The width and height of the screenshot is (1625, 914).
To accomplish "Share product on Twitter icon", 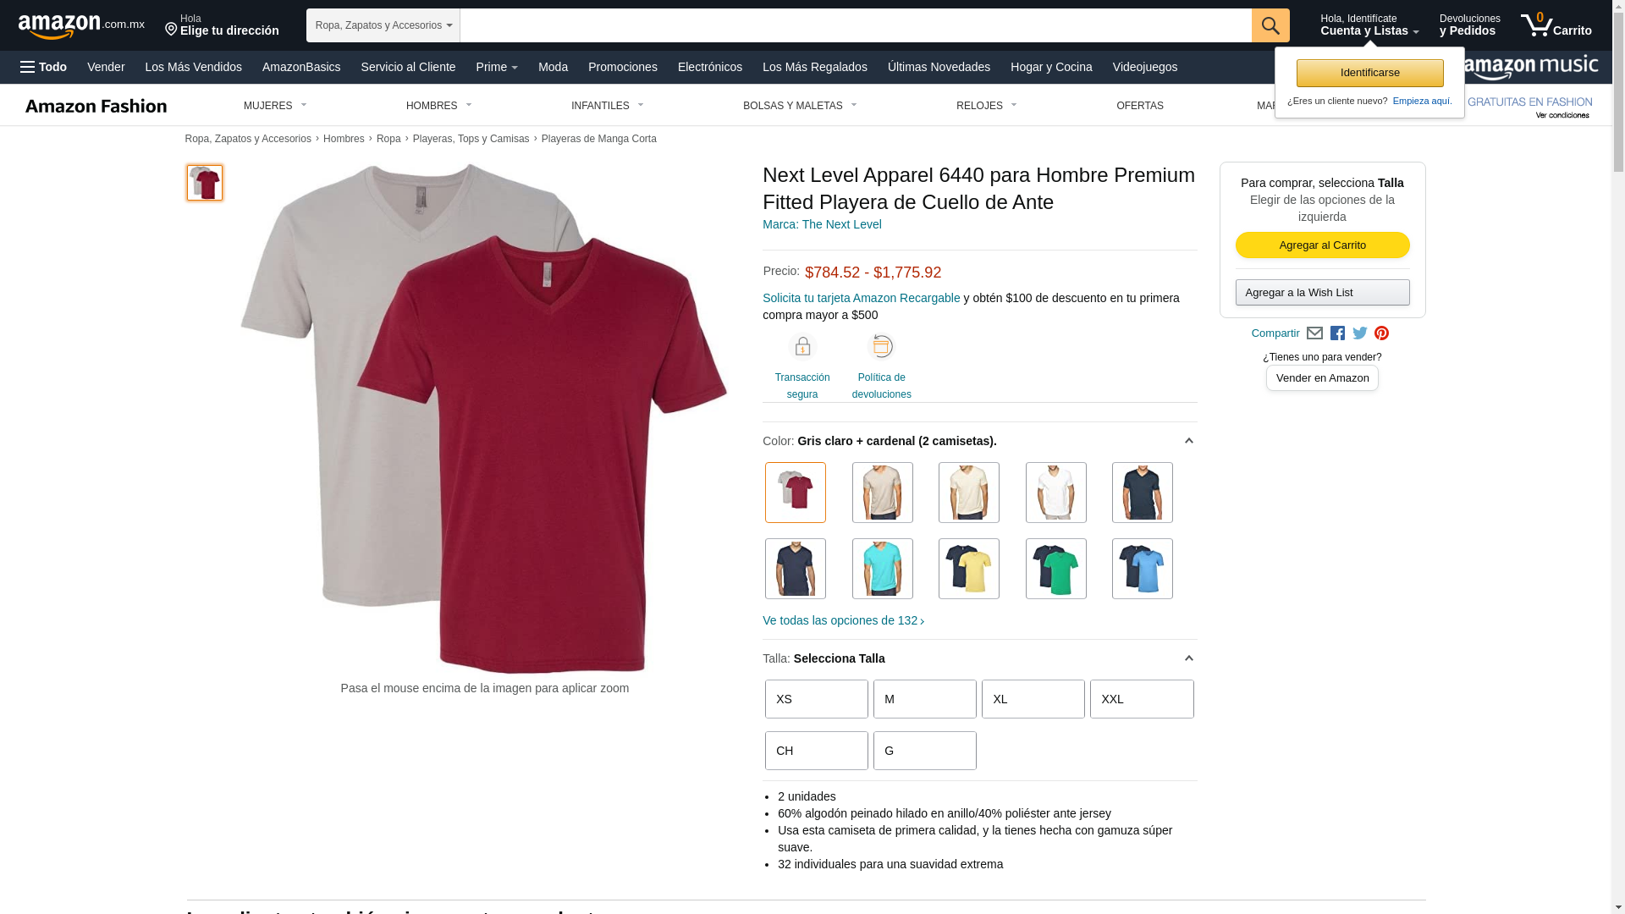I will click(1359, 333).
